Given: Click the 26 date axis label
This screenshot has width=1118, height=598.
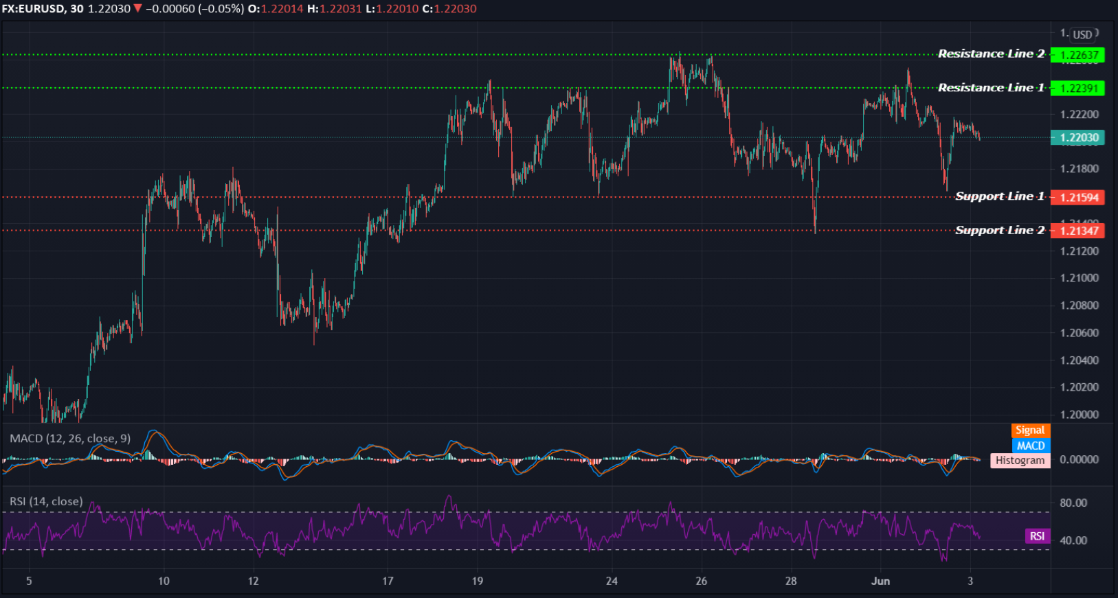Looking at the screenshot, I should pyautogui.click(x=701, y=581).
